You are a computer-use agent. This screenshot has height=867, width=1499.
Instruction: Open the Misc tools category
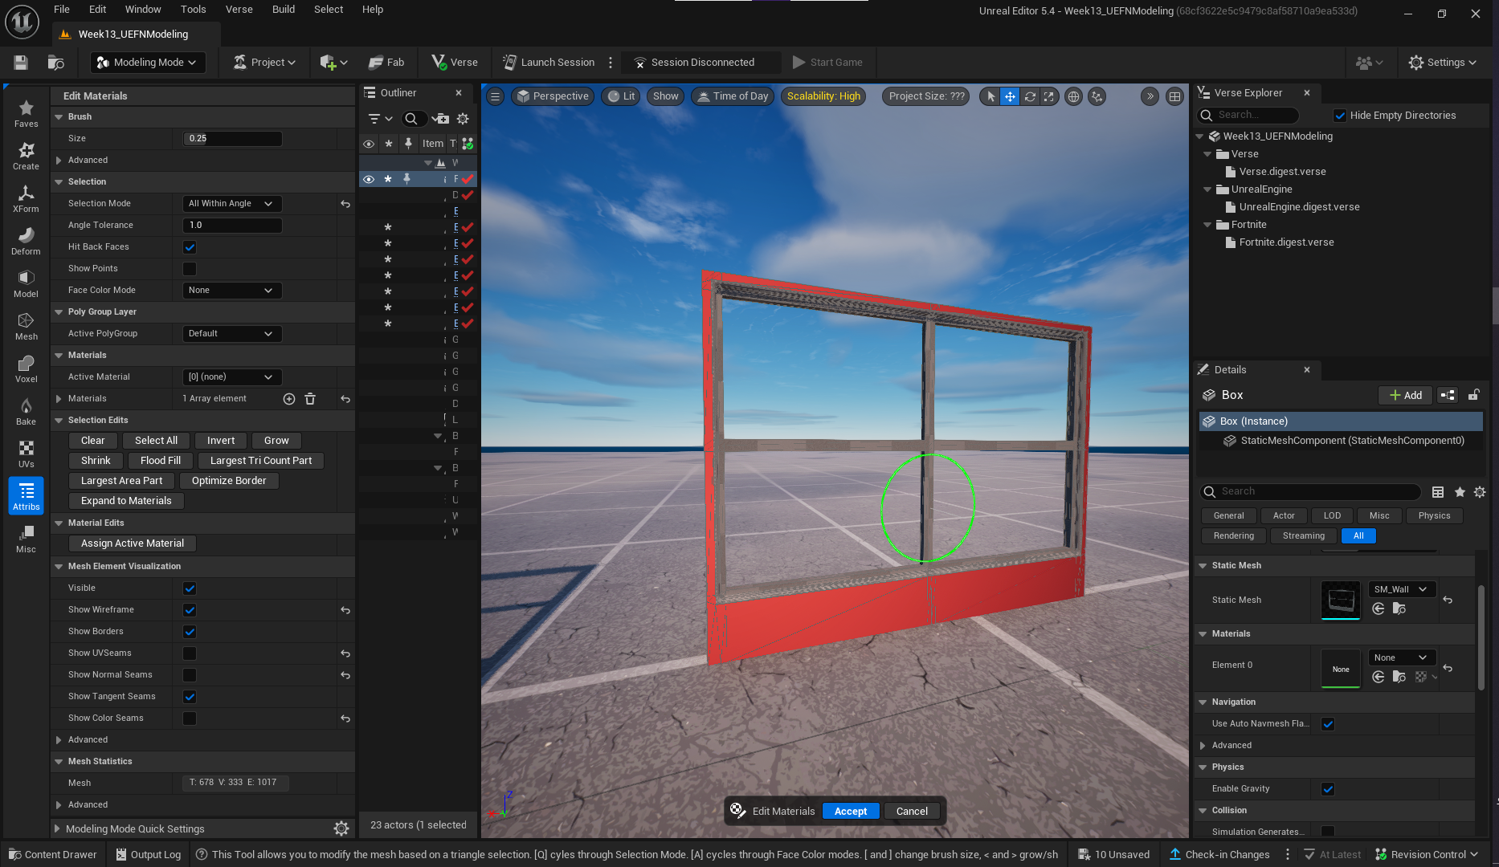[x=26, y=539]
